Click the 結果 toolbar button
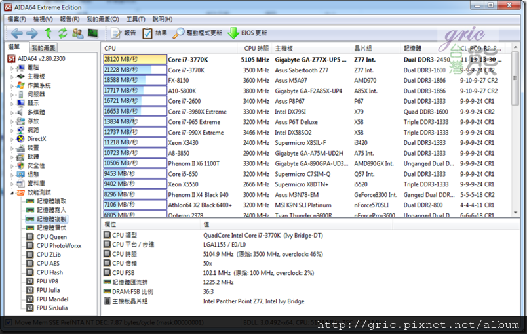Image resolution: width=527 pixels, height=334 pixels. click(155, 33)
